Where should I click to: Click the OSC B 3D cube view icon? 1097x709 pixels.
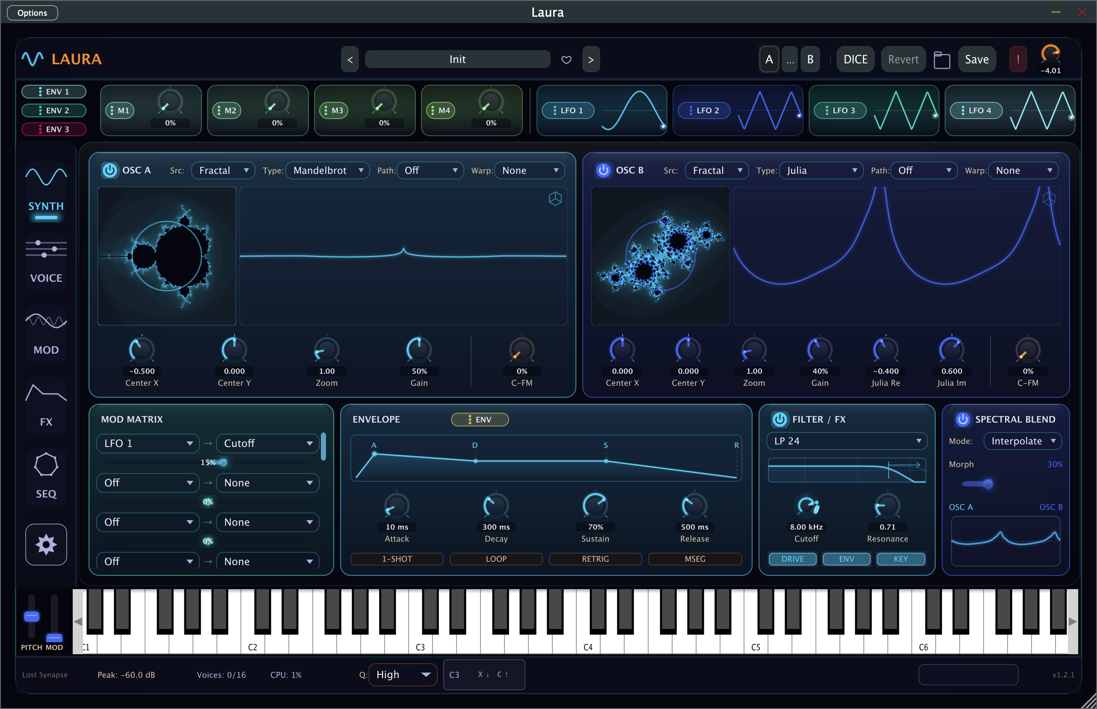pos(1049,199)
